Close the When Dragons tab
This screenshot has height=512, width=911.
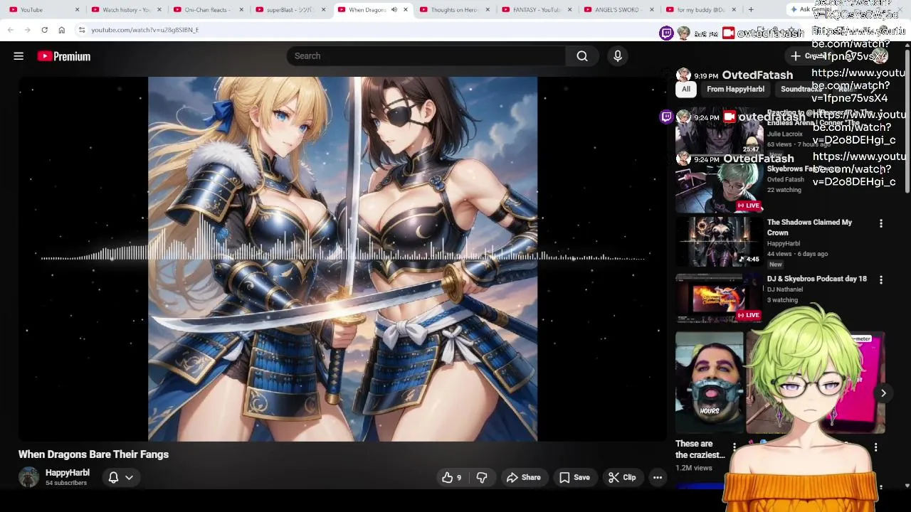click(406, 10)
